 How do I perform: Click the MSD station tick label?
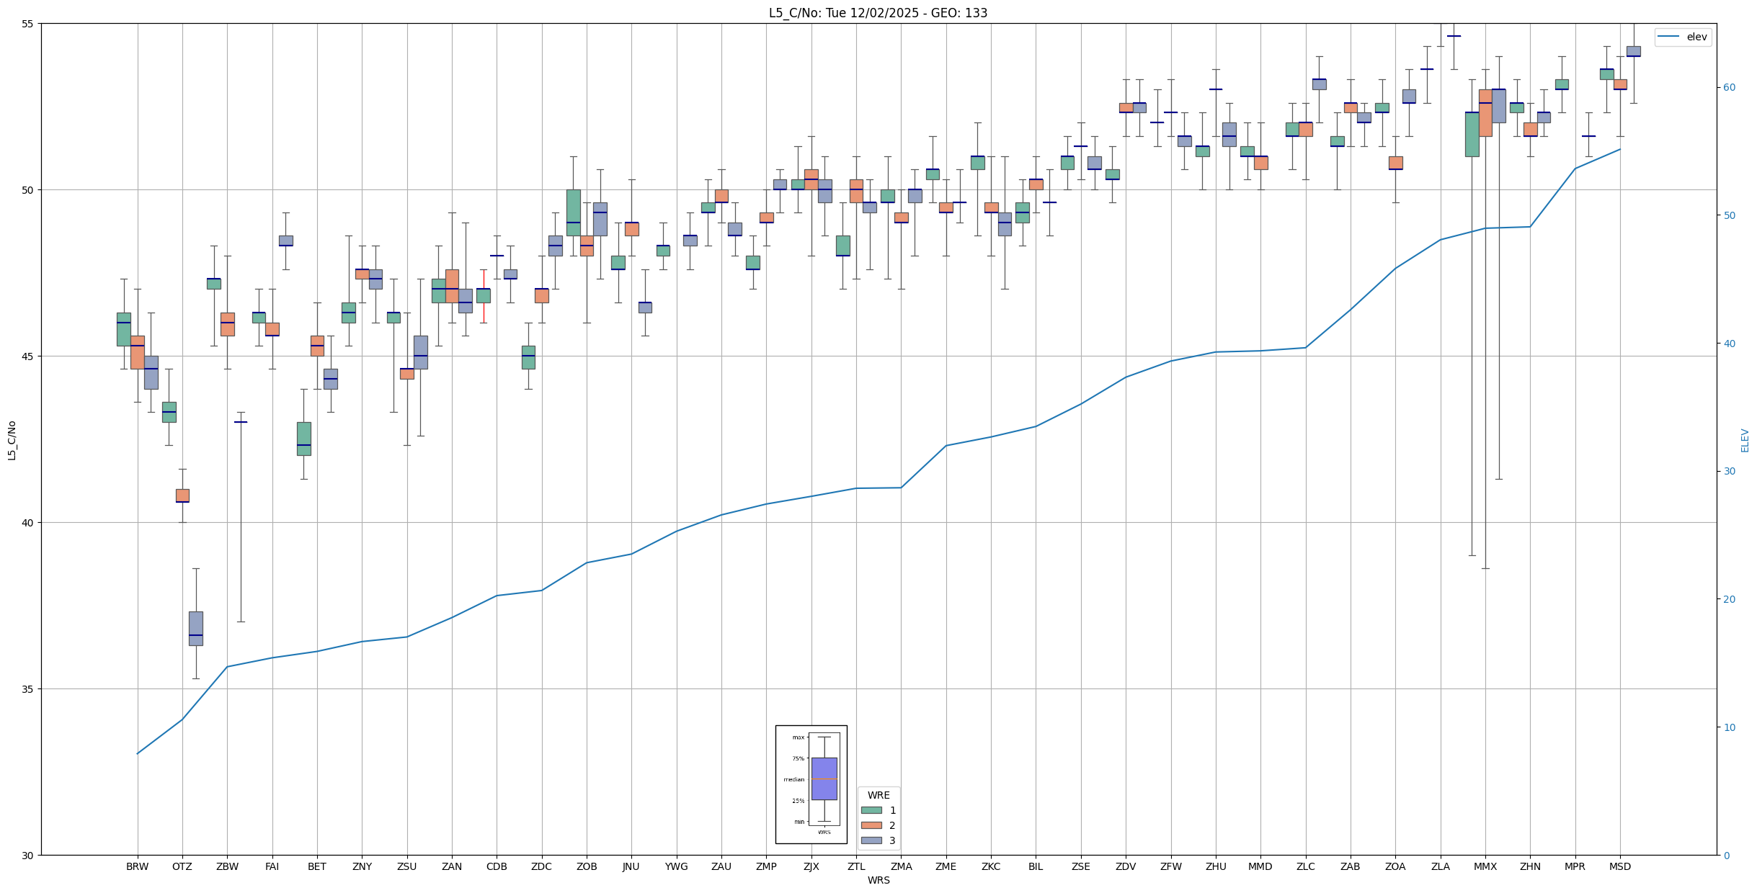pyautogui.click(x=1619, y=866)
